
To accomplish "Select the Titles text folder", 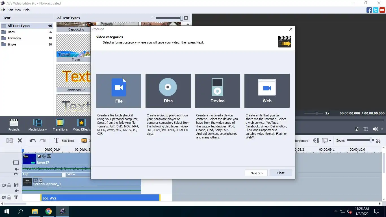I will [27, 32].
